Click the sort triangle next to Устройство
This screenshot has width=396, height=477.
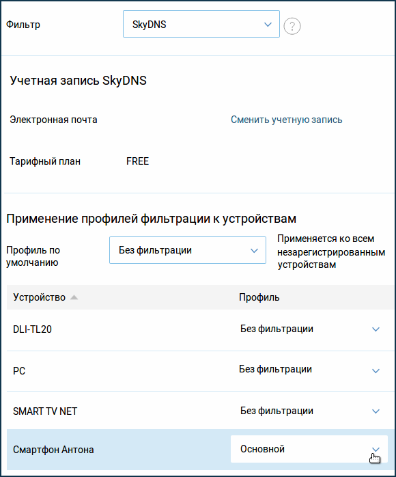74,297
